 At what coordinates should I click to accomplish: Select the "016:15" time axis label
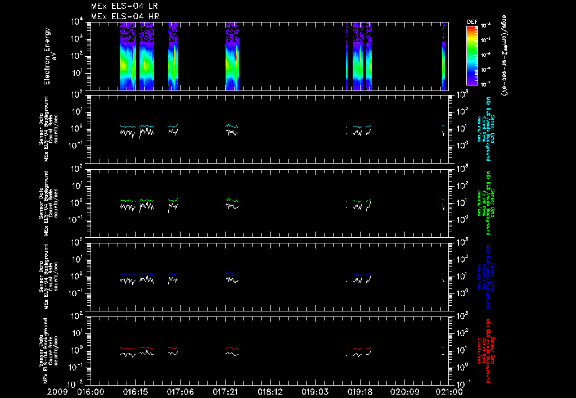pyautogui.click(x=136, y=392)
